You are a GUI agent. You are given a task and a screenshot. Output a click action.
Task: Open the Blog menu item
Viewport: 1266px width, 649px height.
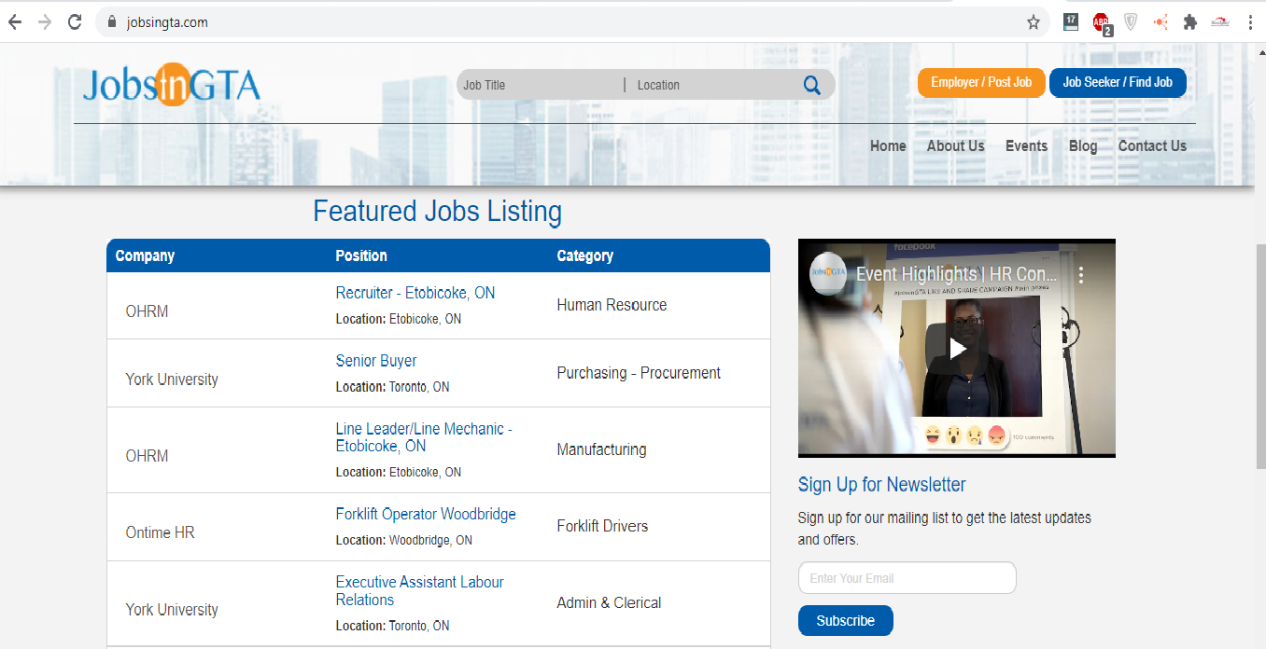point(1083,145)
